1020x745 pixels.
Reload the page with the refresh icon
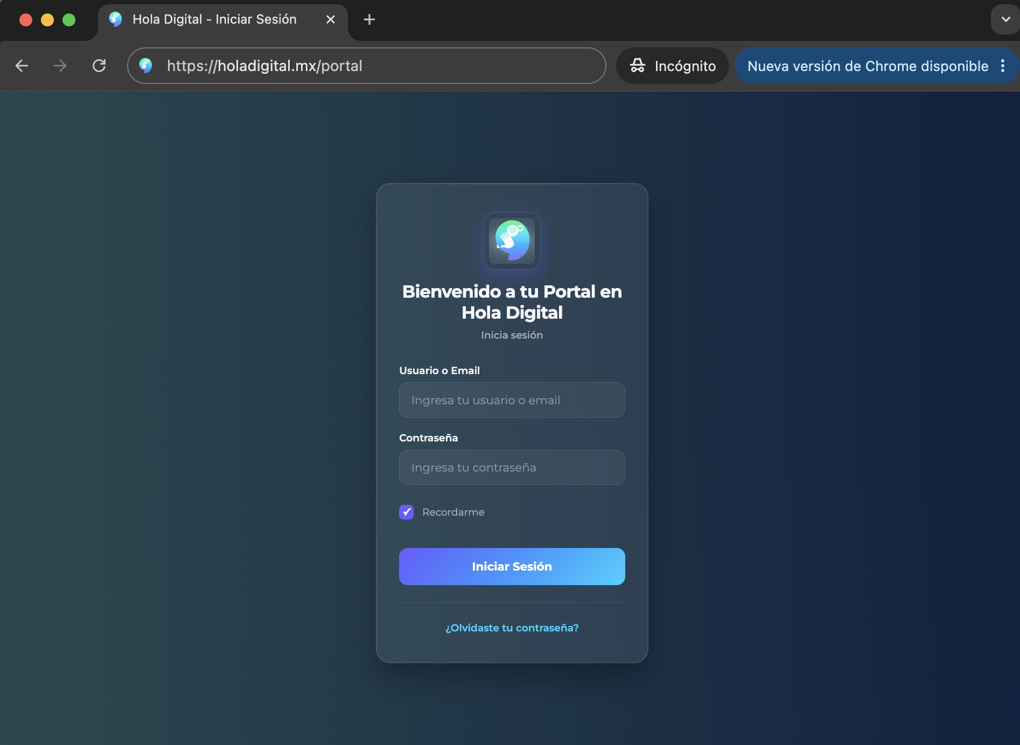pos(99,66)
